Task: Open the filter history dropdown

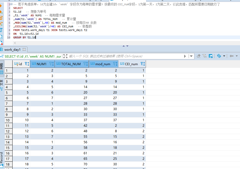Action: pyautogui.click(x=191, y=56)
